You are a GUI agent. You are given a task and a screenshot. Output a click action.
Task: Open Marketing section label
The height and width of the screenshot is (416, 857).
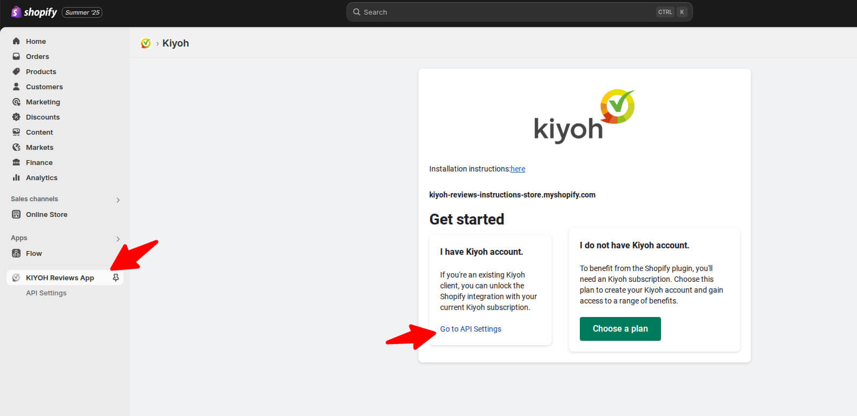point(43,102)
